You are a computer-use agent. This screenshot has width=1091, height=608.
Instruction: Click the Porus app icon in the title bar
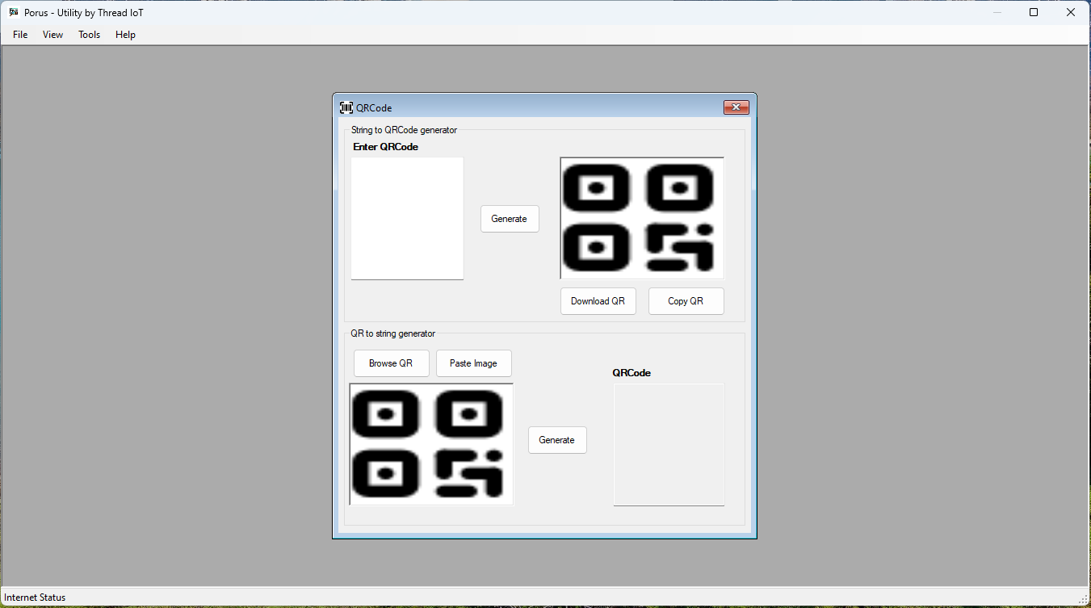coord(13,12)
